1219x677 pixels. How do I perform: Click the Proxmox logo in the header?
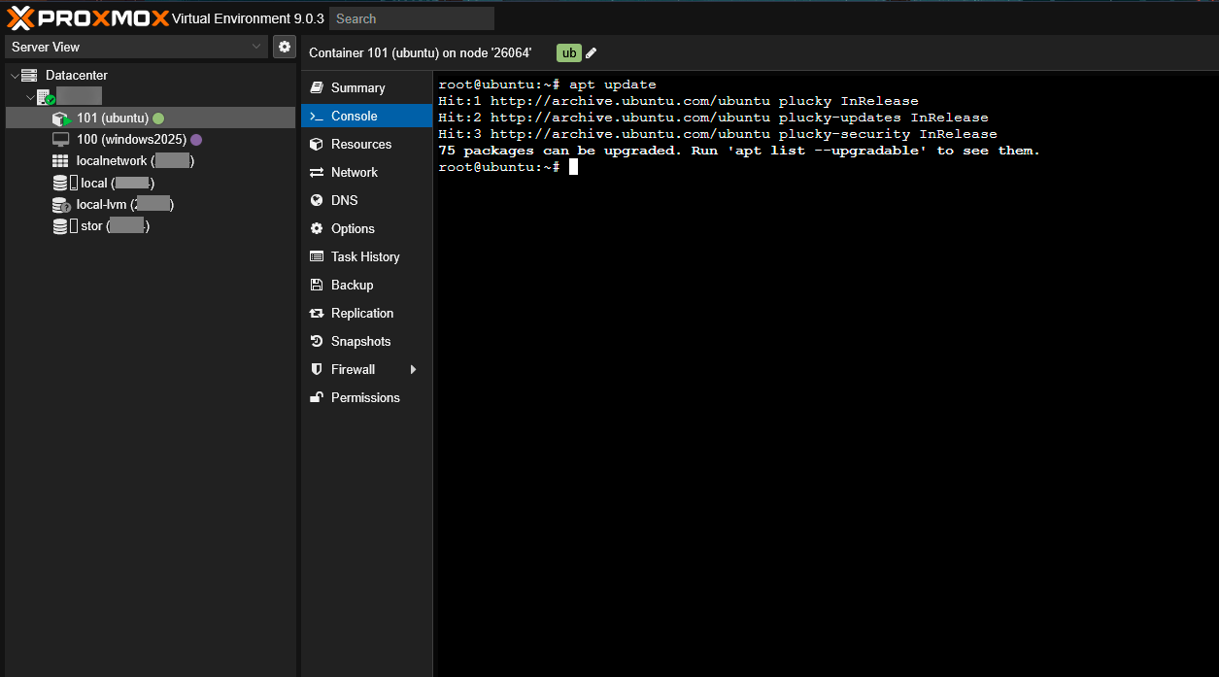coord(87,17)
